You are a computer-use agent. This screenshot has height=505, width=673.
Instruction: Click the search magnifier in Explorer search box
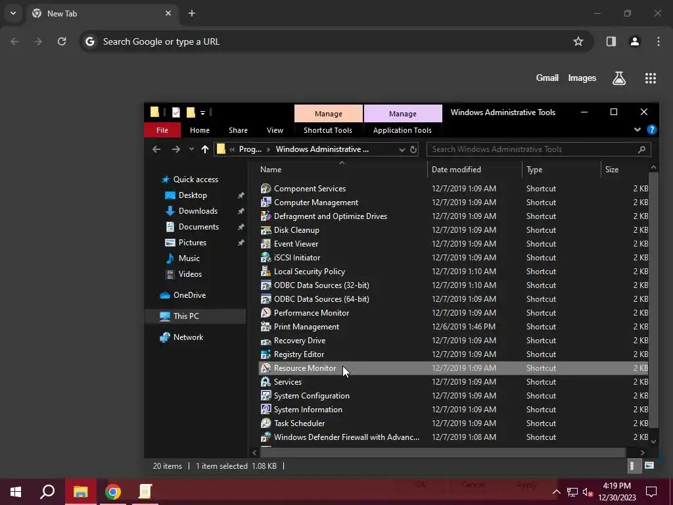point(641,149)
